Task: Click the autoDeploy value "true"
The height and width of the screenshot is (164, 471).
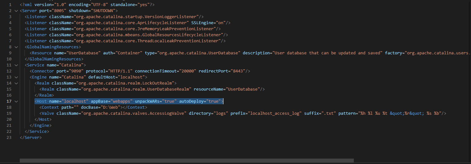Action: [x=213, y=101]
